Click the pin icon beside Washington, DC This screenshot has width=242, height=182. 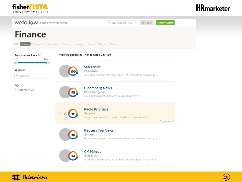(x=15, y=90)
